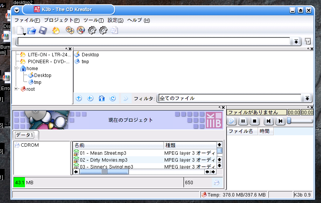The image size is (321, 203).
Task: Click the second gear tool icon
Action: point(103,30)
